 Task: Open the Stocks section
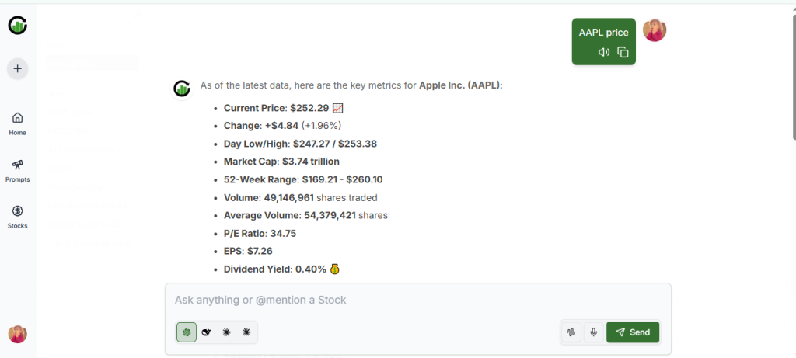tap(17, 216)
